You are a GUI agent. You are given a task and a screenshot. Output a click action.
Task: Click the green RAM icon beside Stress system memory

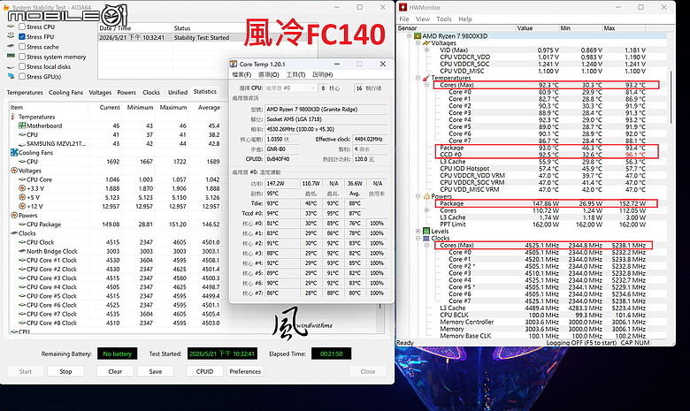pyautogui.click(x=11, y=57)
